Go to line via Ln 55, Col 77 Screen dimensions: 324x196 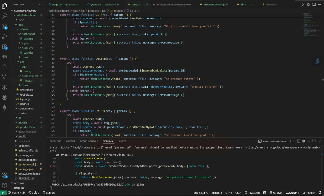[201, 193]
